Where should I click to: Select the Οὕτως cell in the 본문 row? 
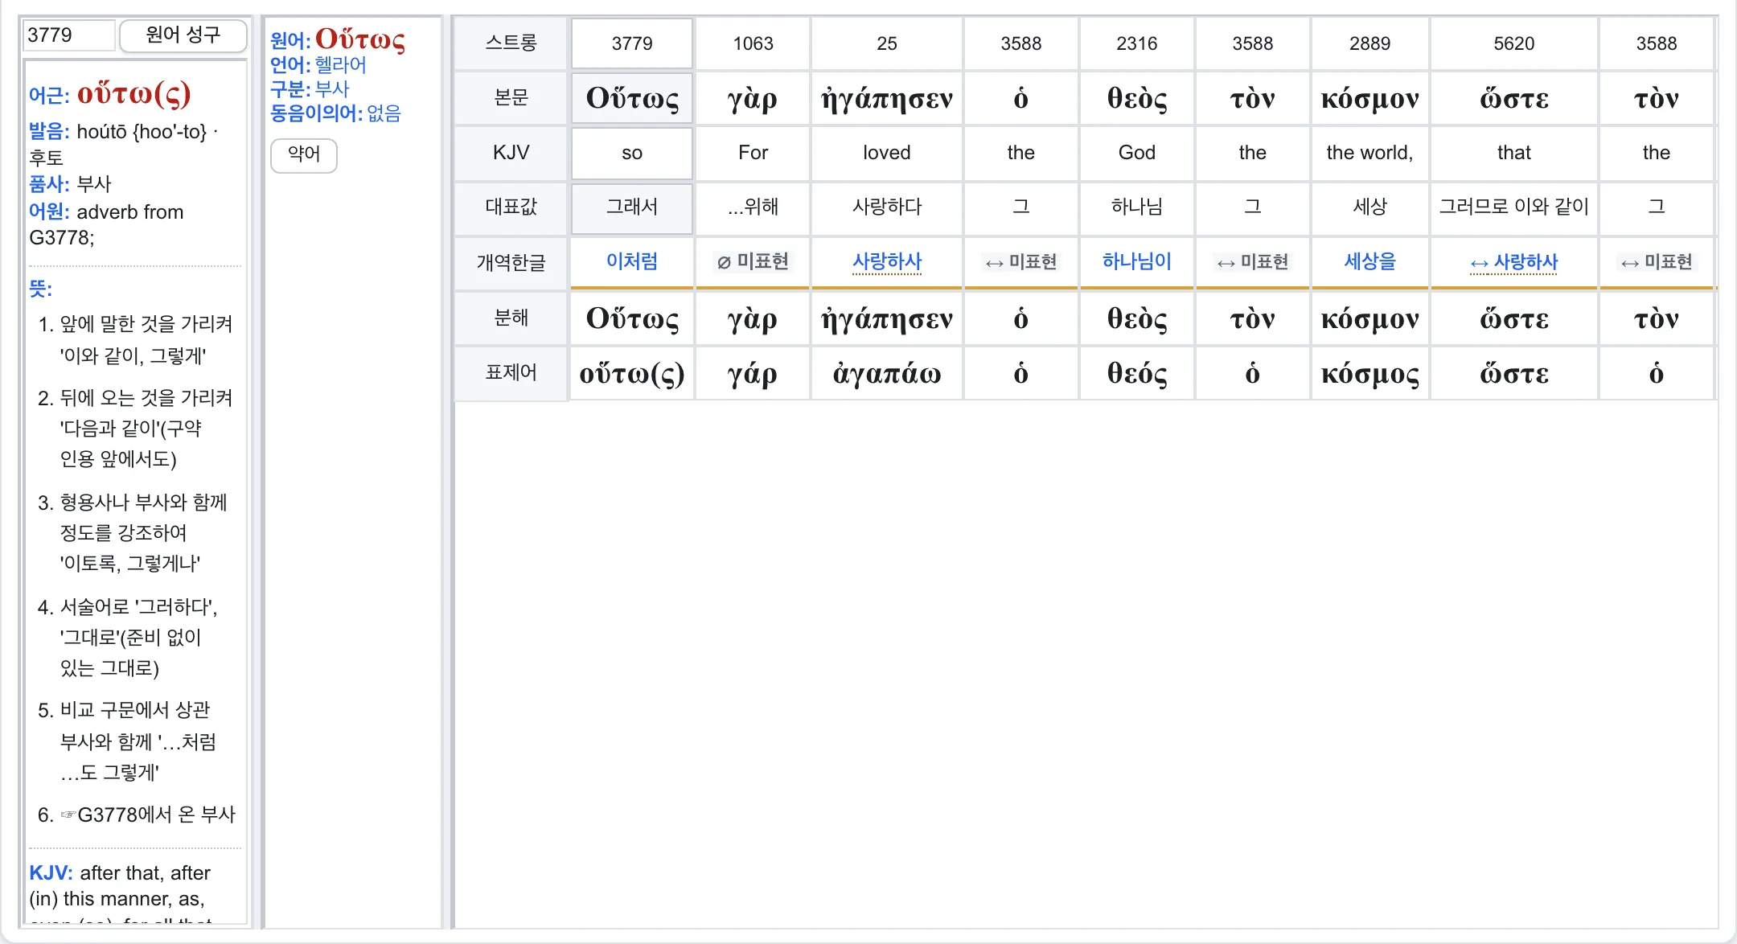632,98
